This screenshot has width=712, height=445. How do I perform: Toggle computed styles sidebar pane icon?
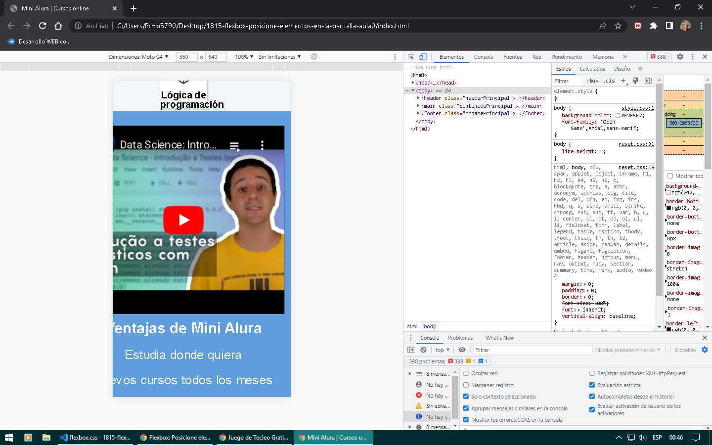click(x=648, y=81)
